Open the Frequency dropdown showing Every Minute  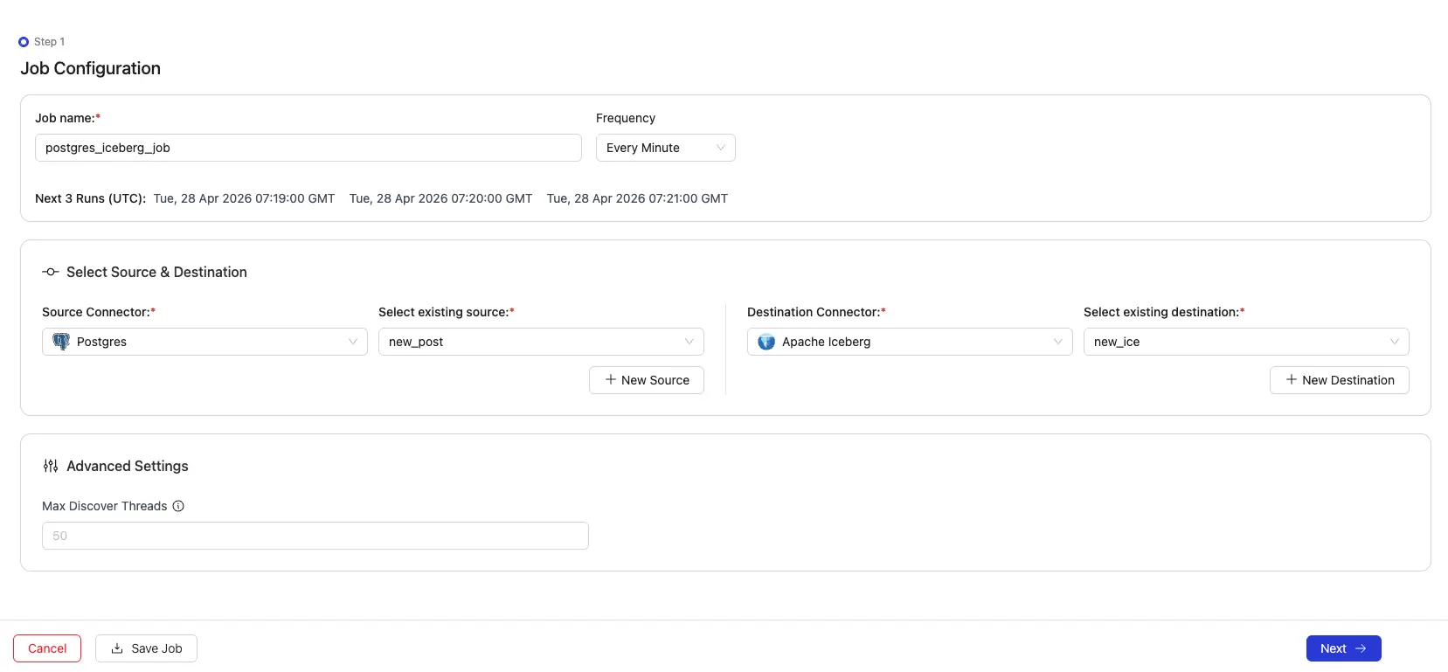tap(666, 148)
